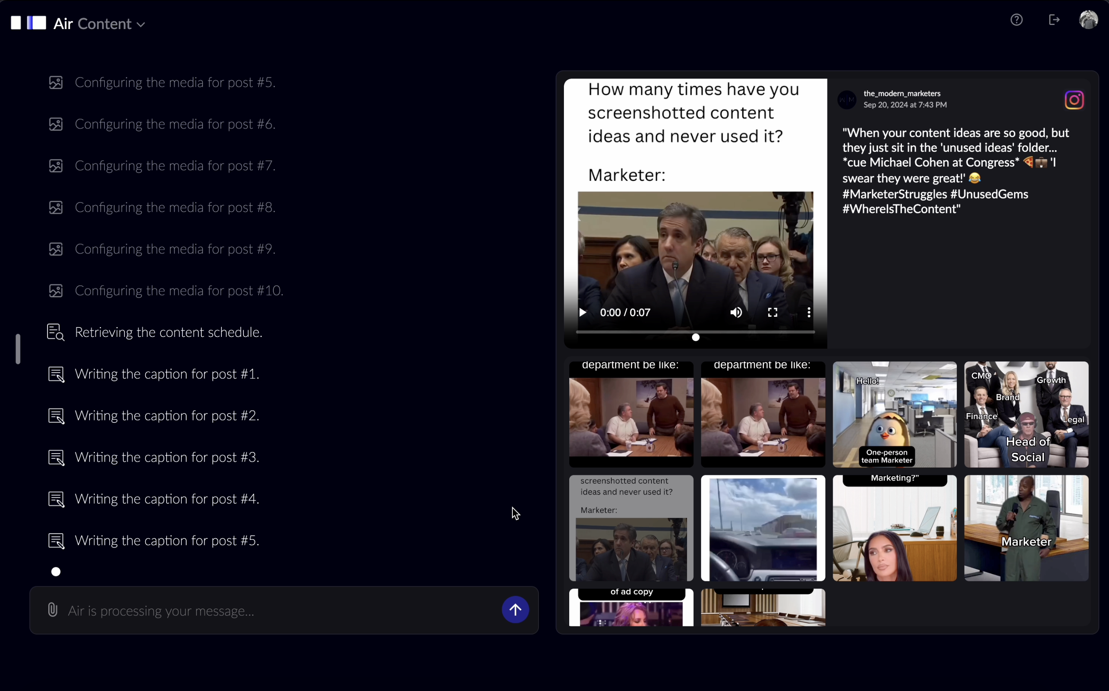Mute the video volume speaker icon
Image resolution: width=1109 pixels, height=691 pixels.
pos(736,313)
